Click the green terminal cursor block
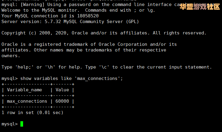The image size is (222, 132). (22, 124)
